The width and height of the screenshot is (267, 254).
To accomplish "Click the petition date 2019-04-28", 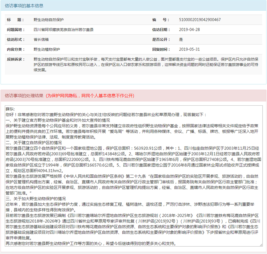I will point(189,30).
